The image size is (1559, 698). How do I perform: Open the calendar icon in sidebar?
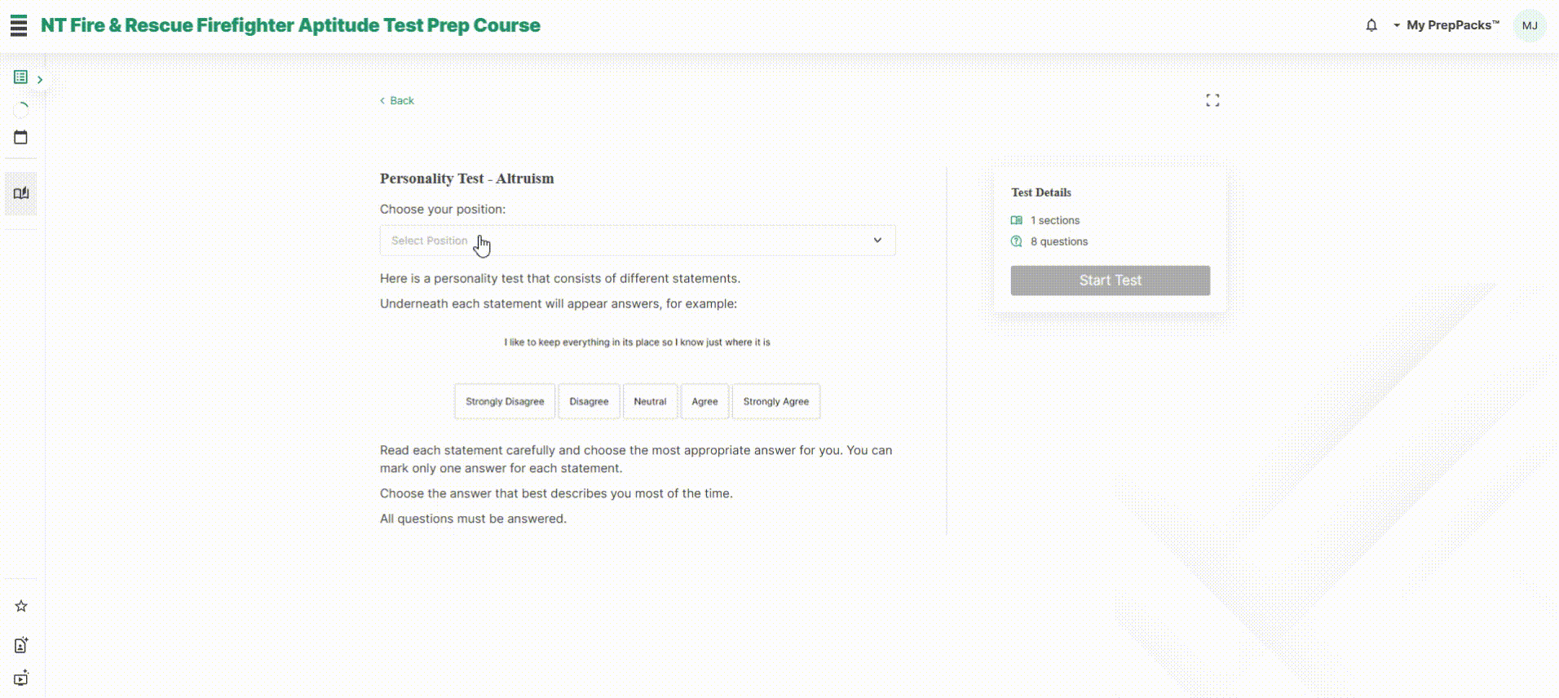pyautogui.click(x=21, y=137)
